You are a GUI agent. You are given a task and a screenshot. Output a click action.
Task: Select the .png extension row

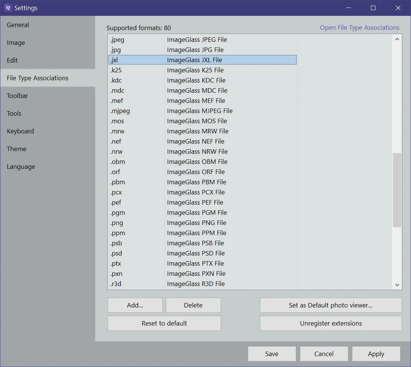[x=202, y=223]
